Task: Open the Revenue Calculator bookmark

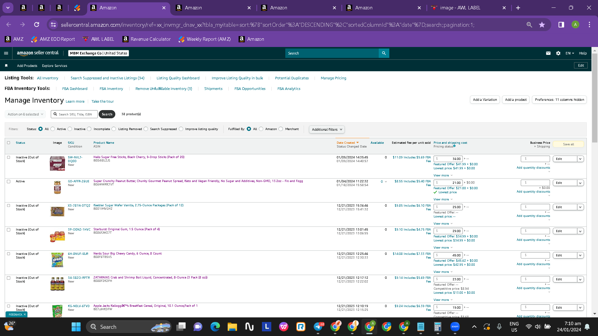Action: click(x=147, y=39)
